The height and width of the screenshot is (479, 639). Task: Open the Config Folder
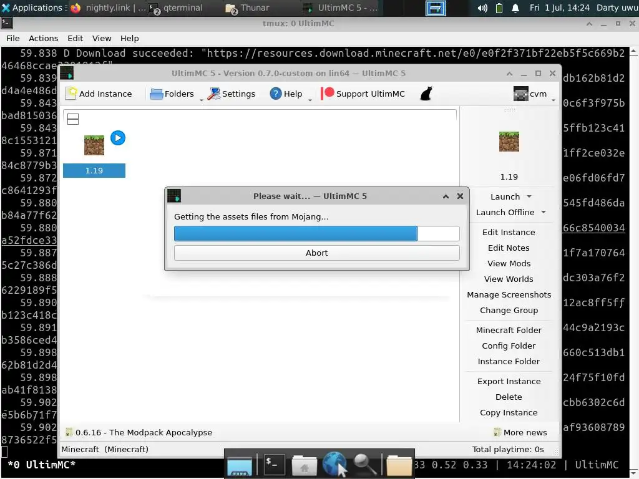click(509, 346)
